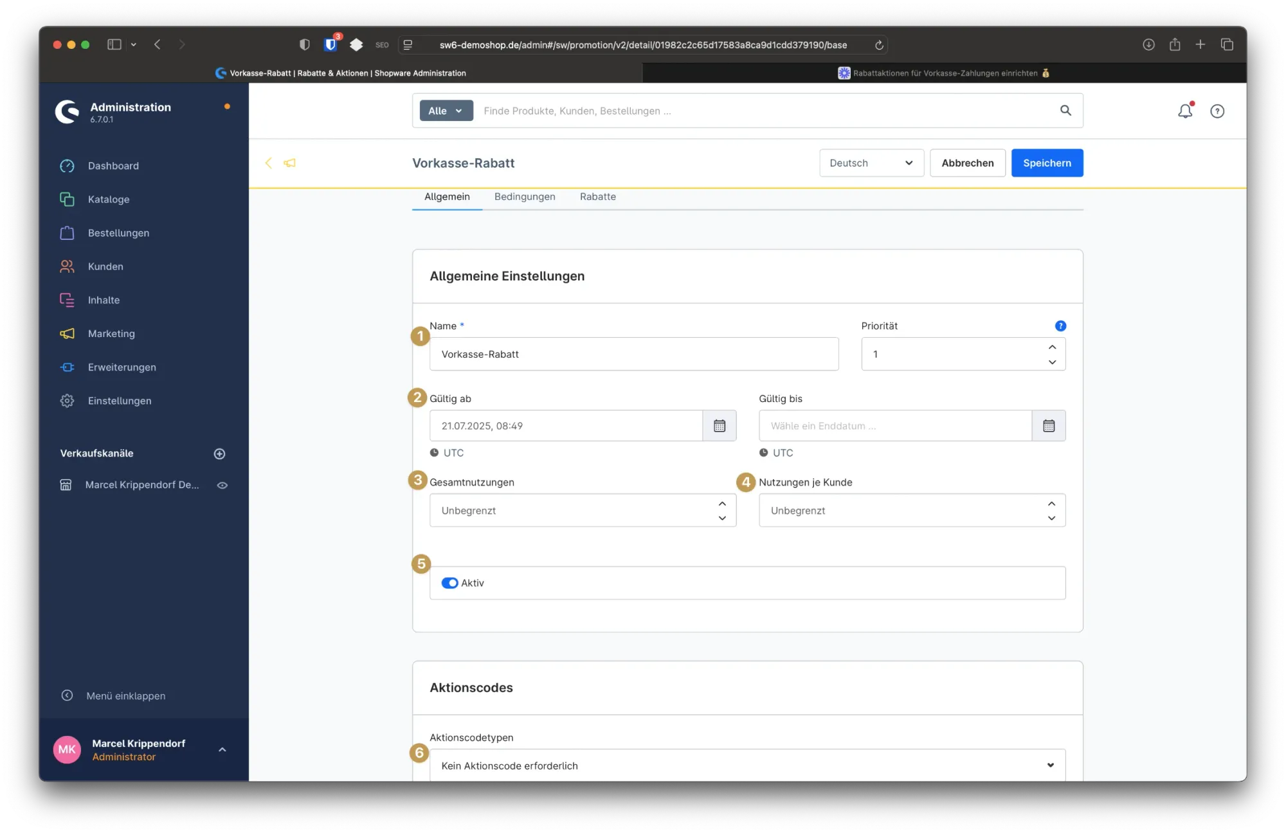Screen dimensions: 1286x833
Task: Click the Priorität help tooltip icon
Action: click(1060, 326)
